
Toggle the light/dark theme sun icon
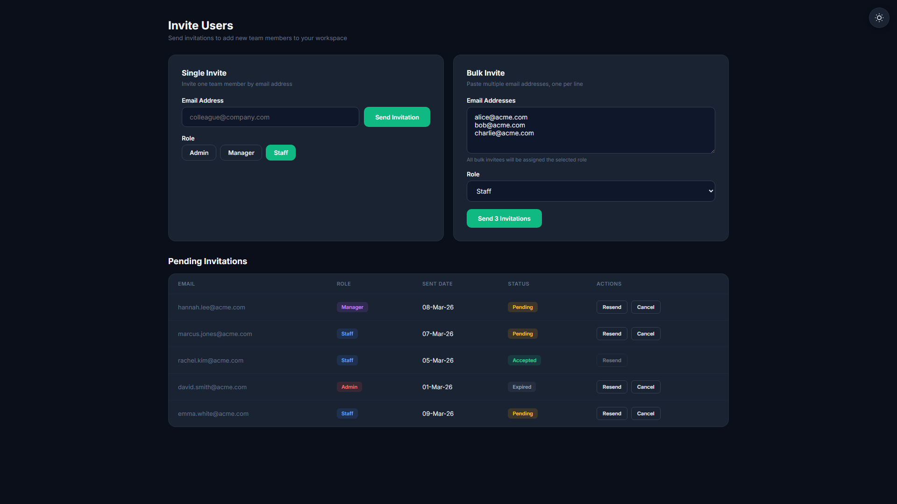pos(879,18)
